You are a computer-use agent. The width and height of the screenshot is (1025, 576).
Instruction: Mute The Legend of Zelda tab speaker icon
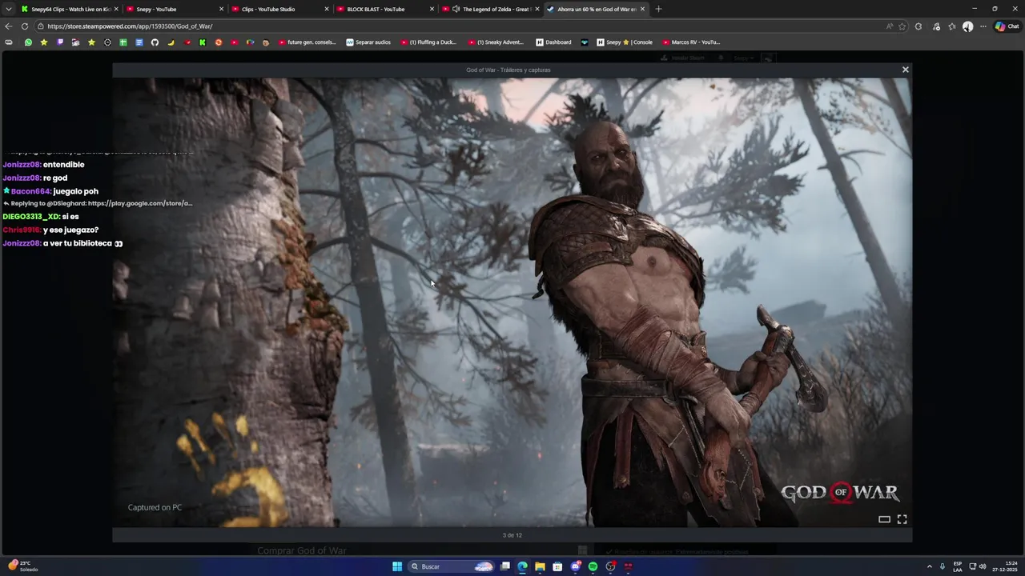(x=456, y=9)
